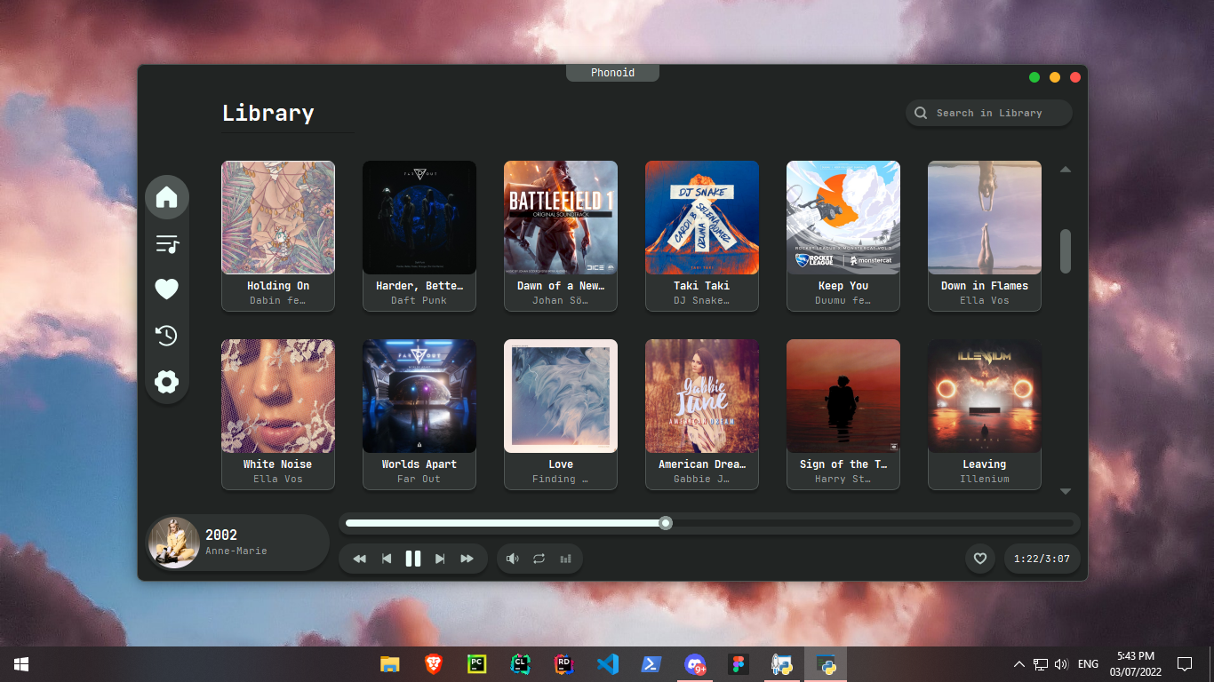Viewport: 1214px width, 682px height.
Task: Select the Keep You Rocket League cover
Action: (843, 218)
